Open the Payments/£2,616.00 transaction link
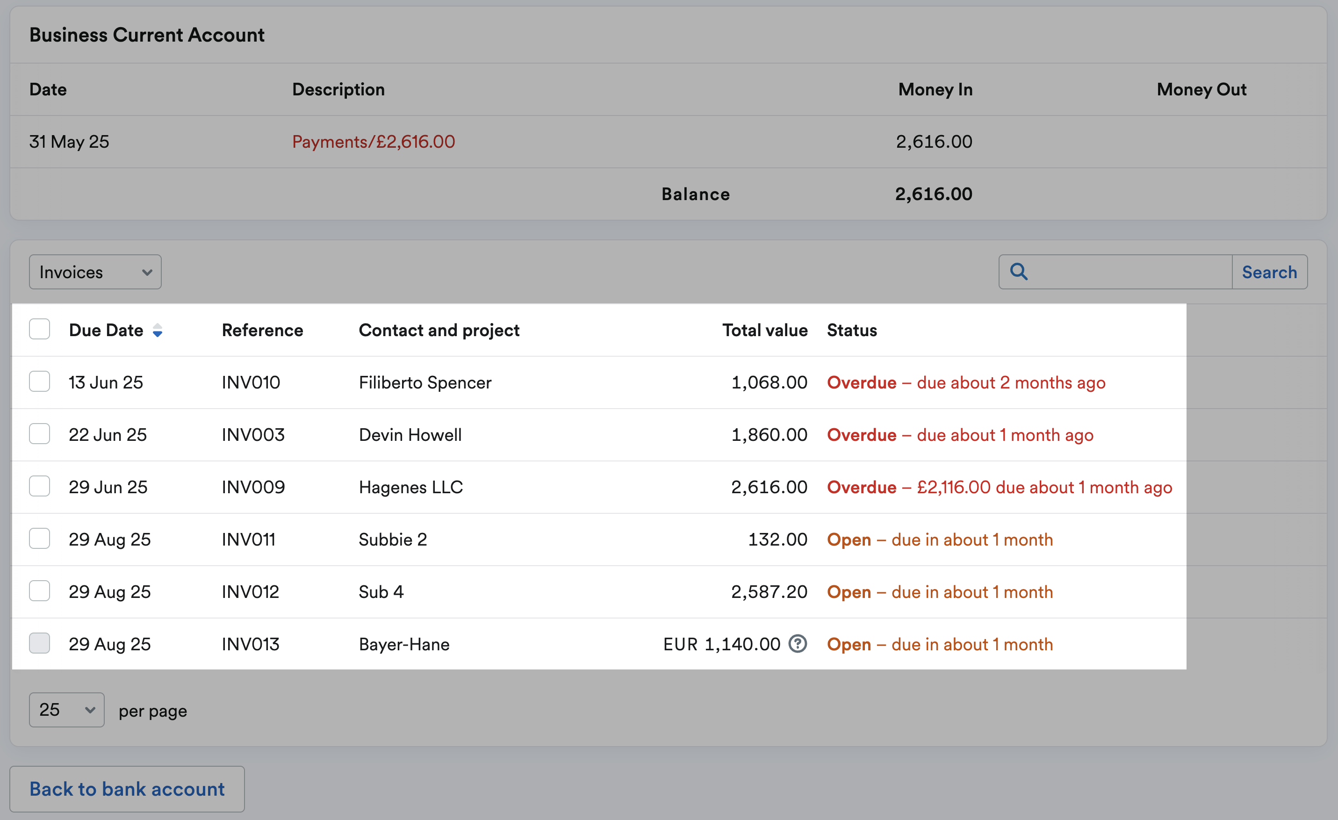This screenshot has height=820, width=1338. 374,141
